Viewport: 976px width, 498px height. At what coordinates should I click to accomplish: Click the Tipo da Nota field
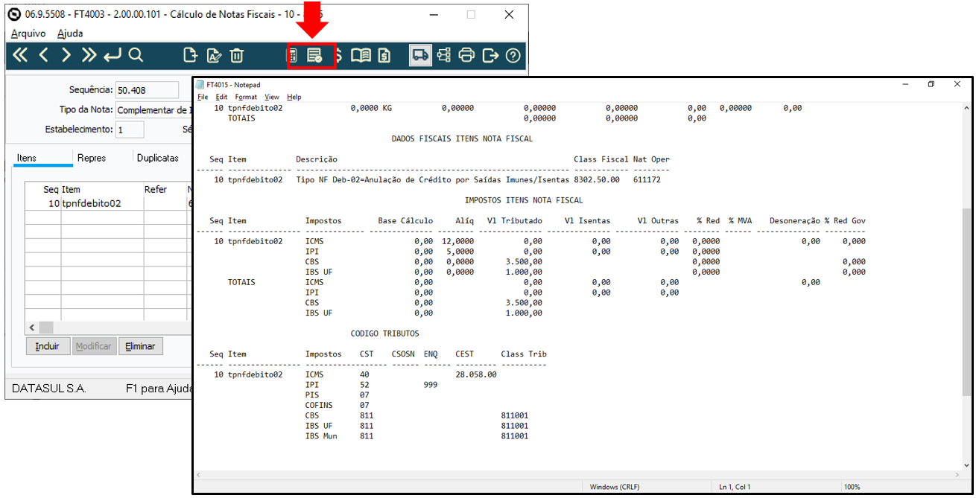[153, 110]
